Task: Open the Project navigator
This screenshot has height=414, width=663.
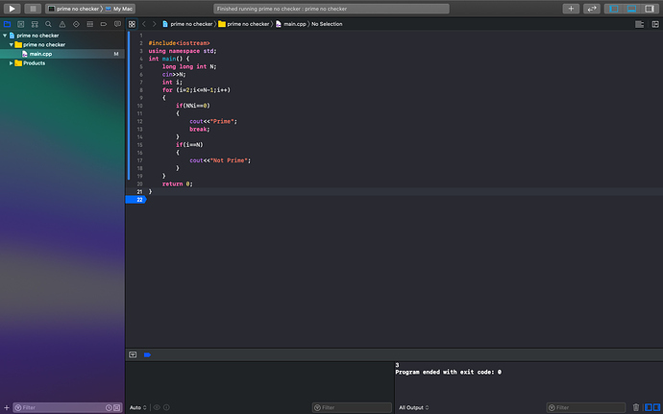Action: (7, 24)
